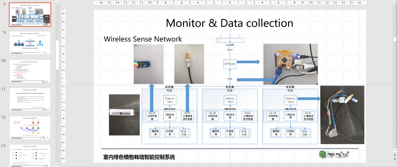
Task: Select slide 9 thumbnail in panel
Action: (30, 43)
